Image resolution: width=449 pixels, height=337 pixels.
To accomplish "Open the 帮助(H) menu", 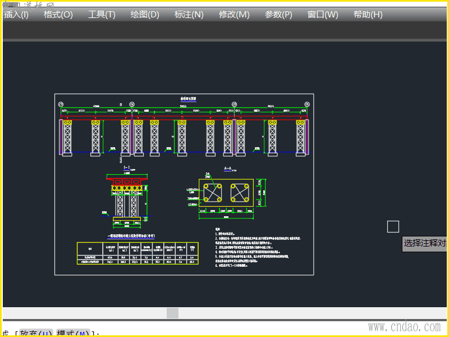I will 368,15.
